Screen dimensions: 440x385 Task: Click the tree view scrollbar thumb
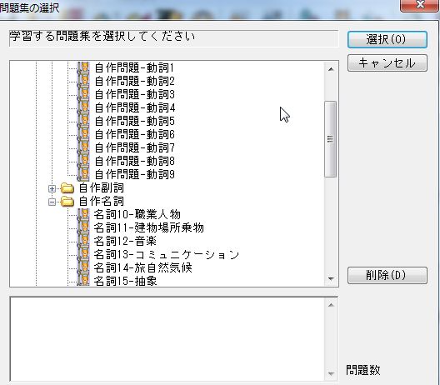[x=331, y=139]
